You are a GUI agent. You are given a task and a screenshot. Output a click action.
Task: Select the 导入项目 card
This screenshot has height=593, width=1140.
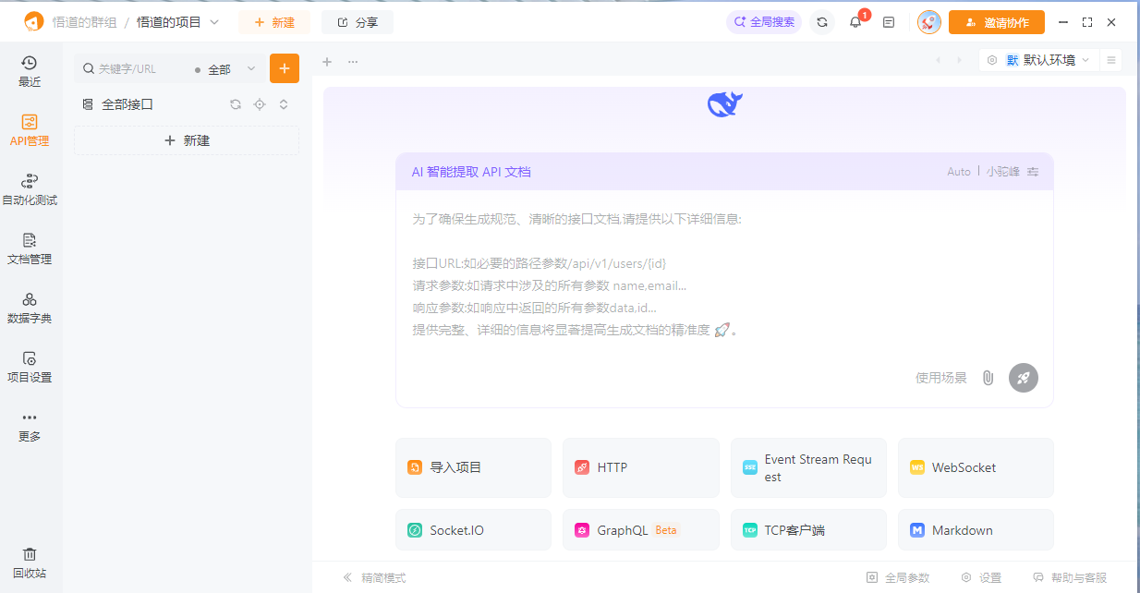(x=473, y=467)
